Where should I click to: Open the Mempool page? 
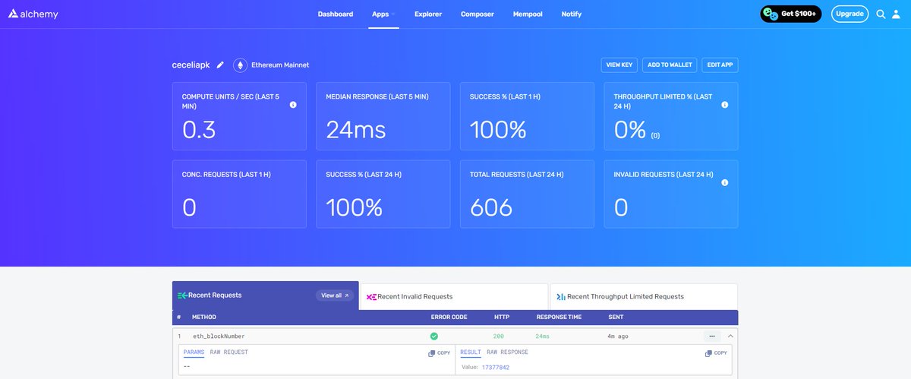coord(528,14)
